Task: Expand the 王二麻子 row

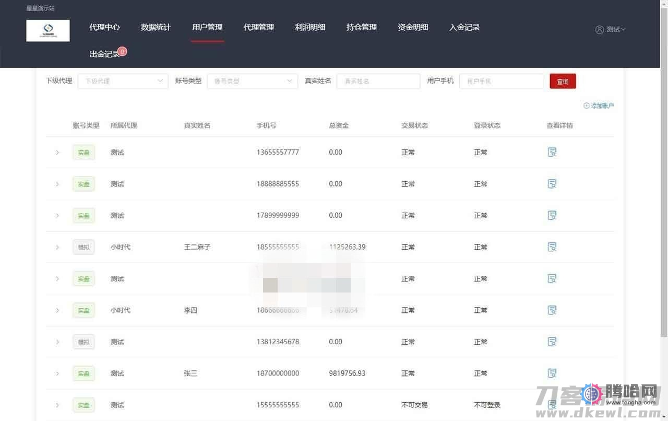Action: click(57, 247)
